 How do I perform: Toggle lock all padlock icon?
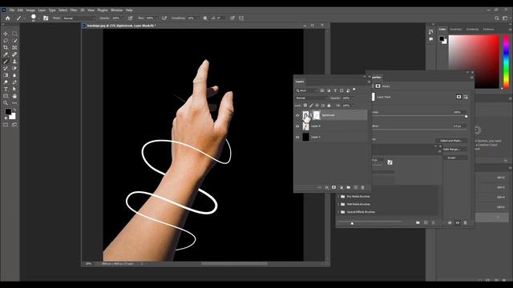(329, 106)
